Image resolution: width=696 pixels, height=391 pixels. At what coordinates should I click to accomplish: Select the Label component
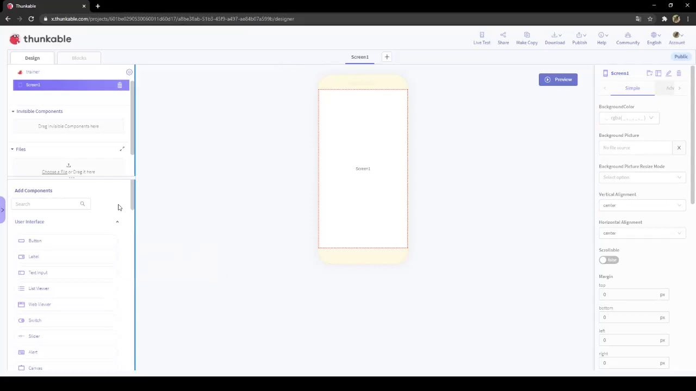tap(67, 256)
